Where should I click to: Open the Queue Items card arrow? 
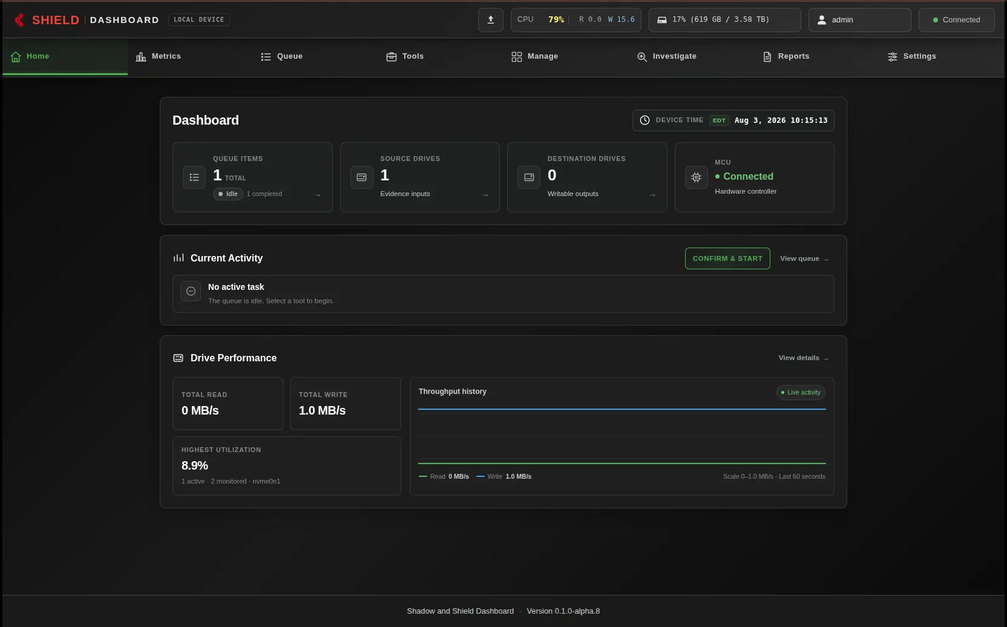click(x=318, y=195)
